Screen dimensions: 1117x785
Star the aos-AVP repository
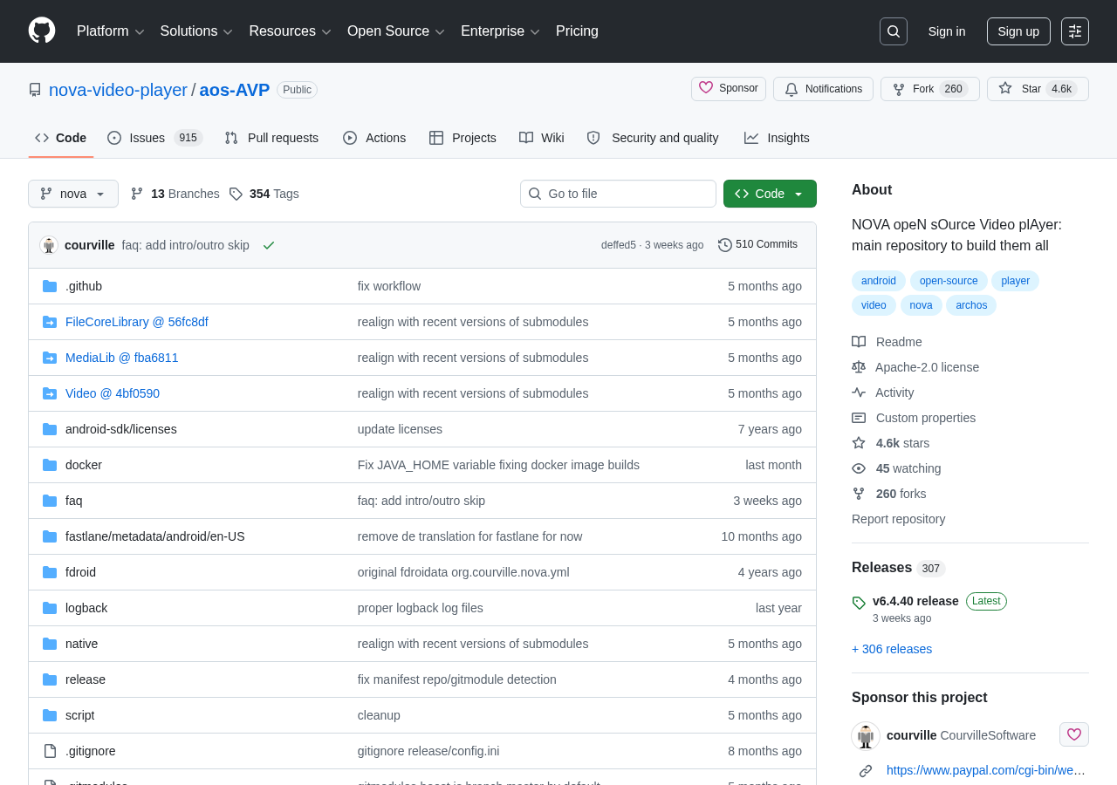click(1038, 89)
